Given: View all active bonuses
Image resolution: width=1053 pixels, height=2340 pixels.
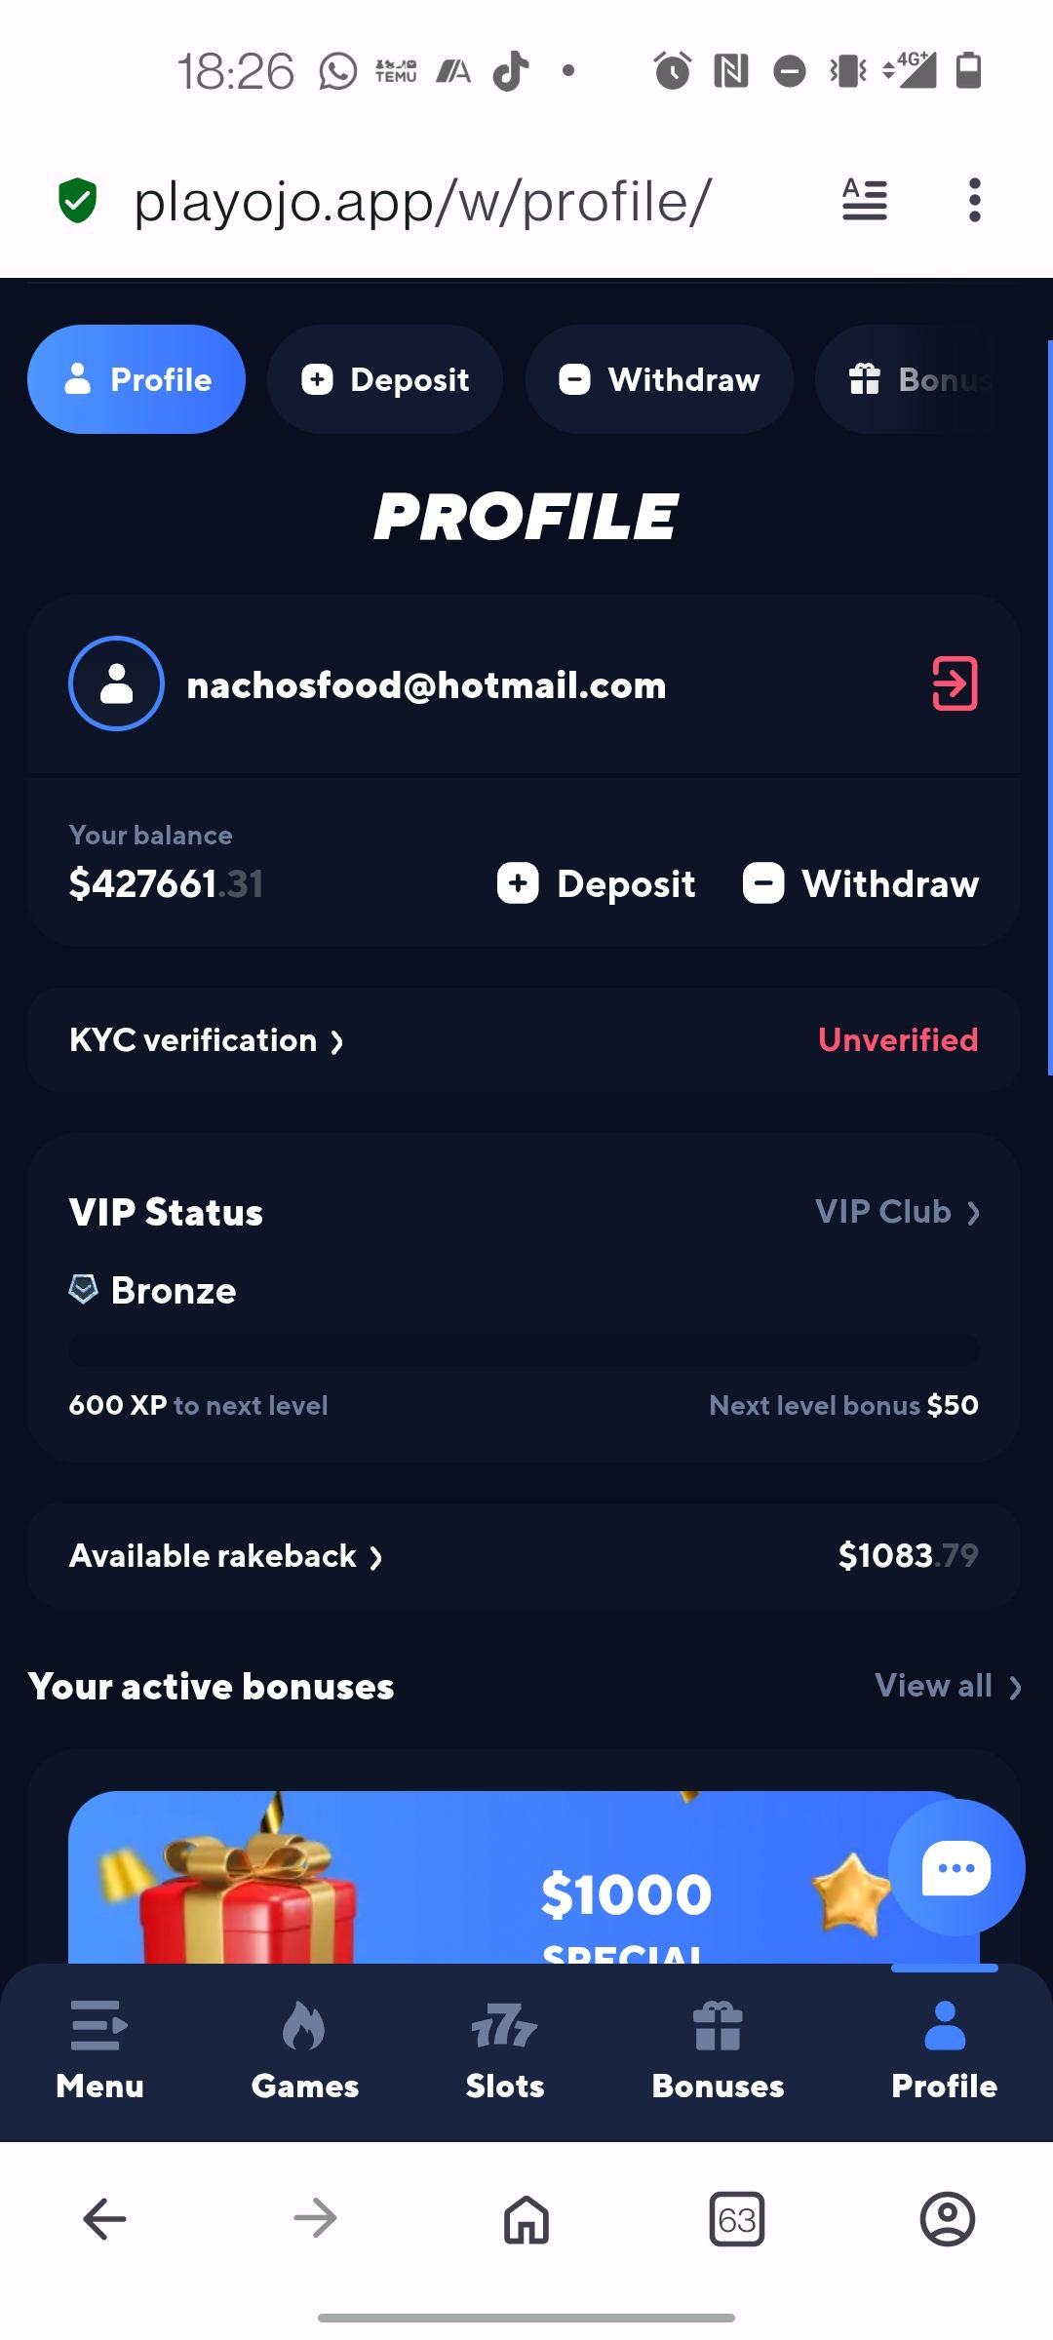Looking at the screenshot, I should (x=948, y=1686).
